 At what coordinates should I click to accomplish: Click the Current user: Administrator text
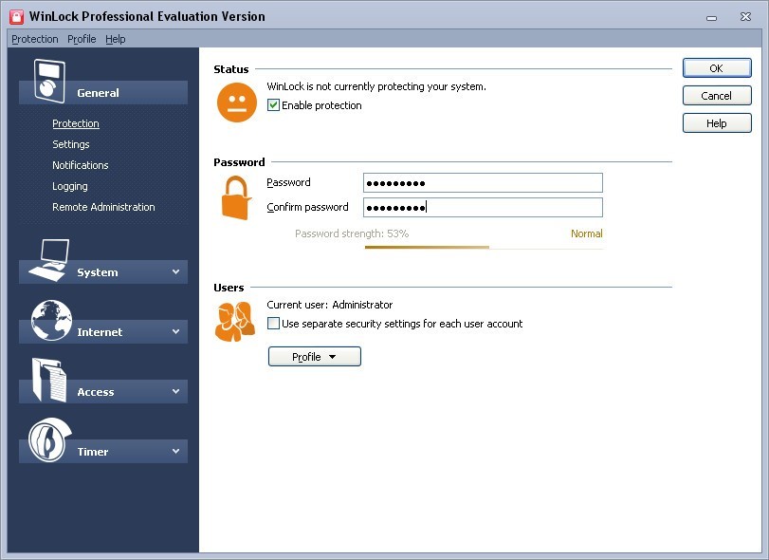point(330,305)
